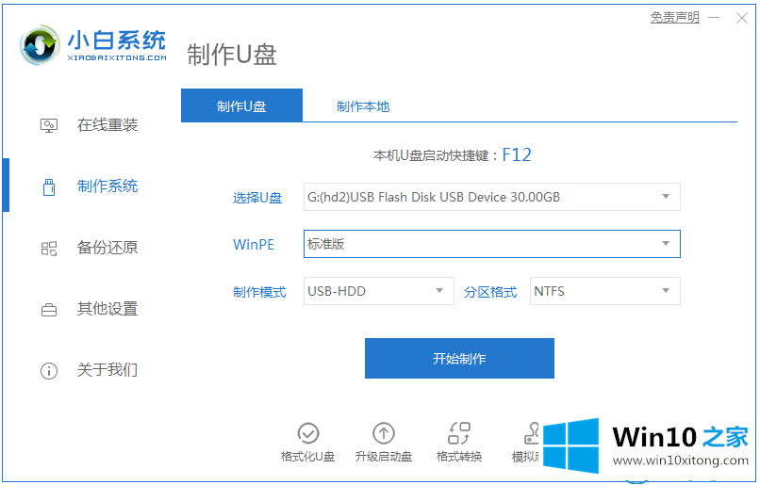The width and height of the screenshot is (760, 485).
Task: Click the 格式转换 label
Action: (459, 457)
